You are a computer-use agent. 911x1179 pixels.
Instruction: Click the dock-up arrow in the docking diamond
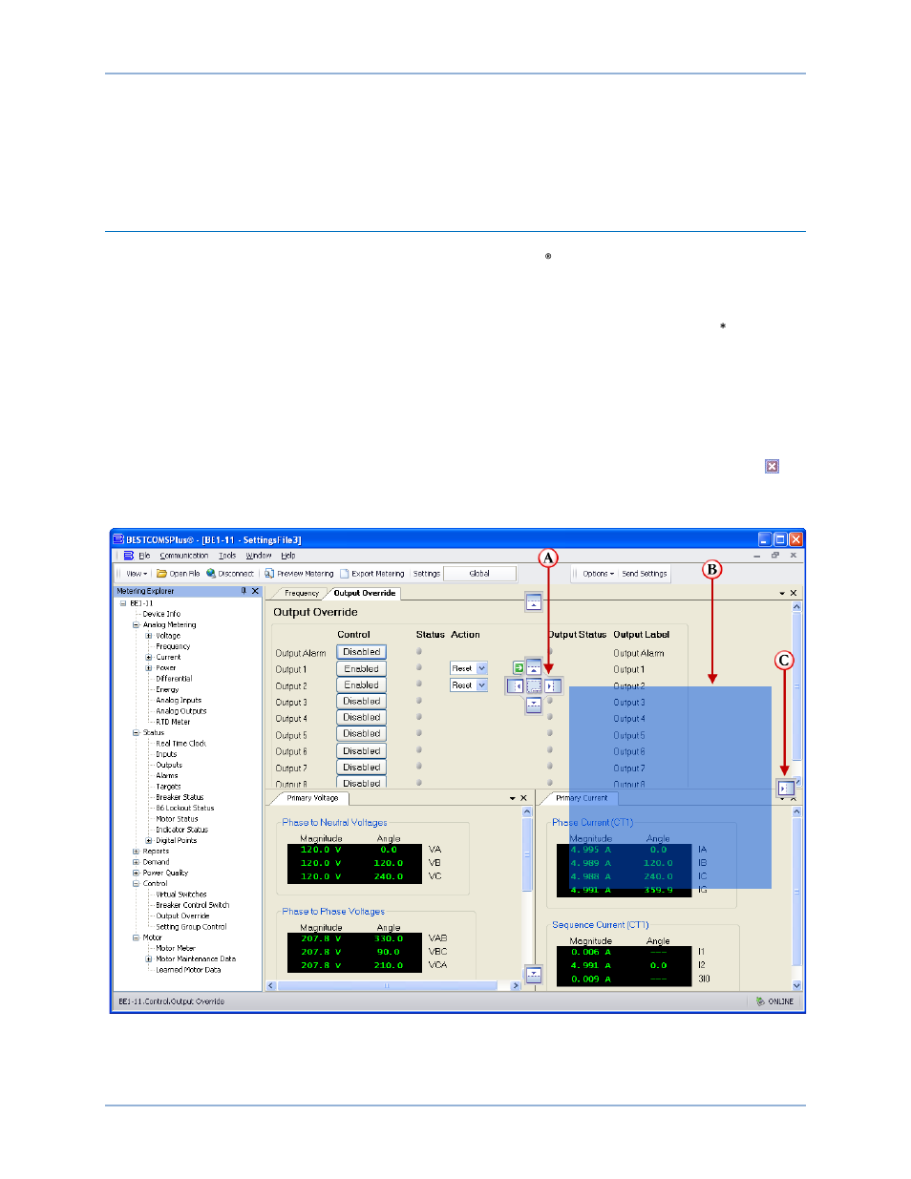pos(534,668)
